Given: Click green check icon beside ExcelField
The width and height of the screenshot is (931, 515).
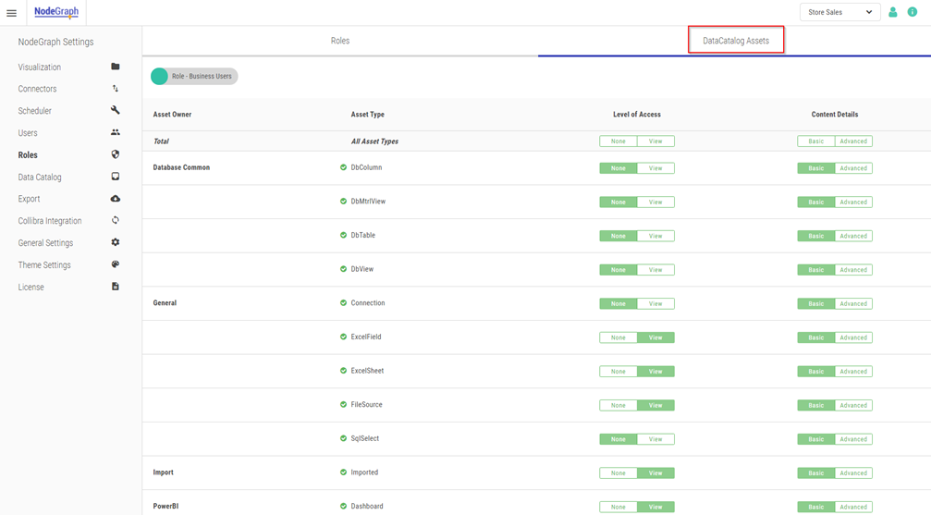Looking at the screenshot, I should tap(343, 337).
